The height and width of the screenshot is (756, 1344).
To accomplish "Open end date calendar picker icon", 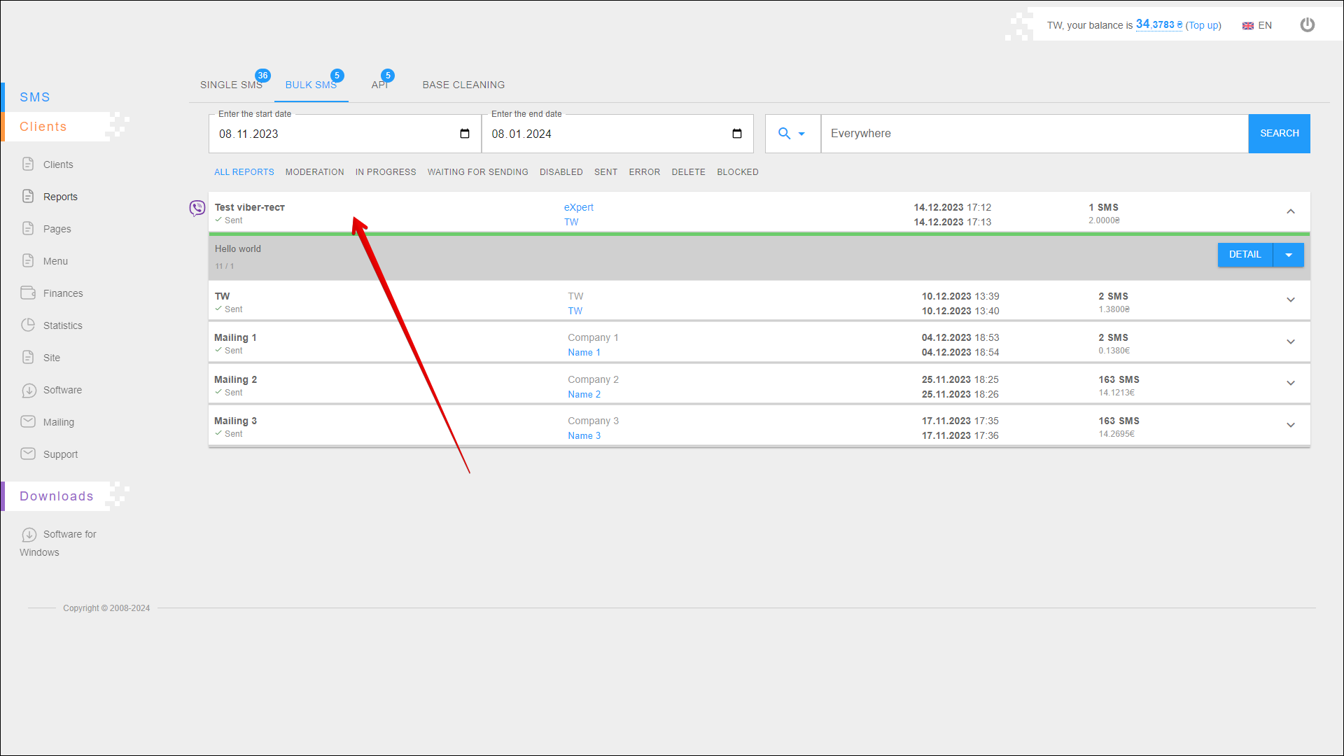I will point(736,134).
